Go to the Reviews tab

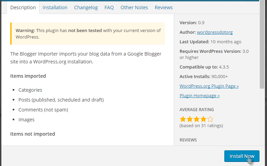[x=164, y=7]
